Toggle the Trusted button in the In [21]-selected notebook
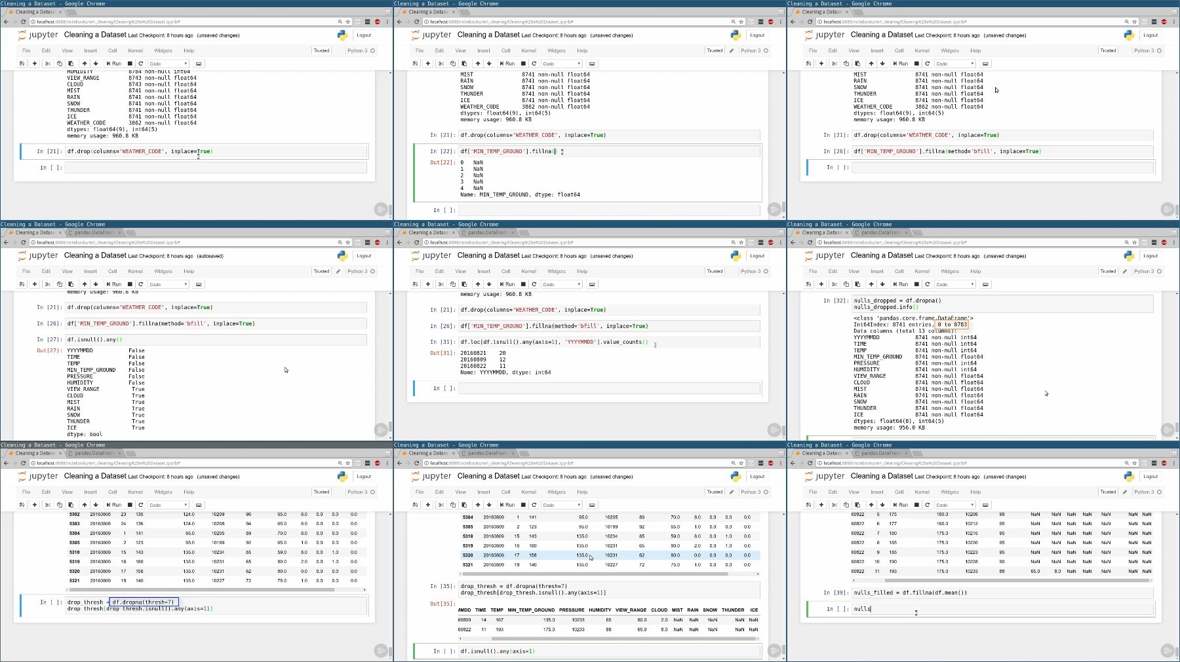 (x=321, y=50)
